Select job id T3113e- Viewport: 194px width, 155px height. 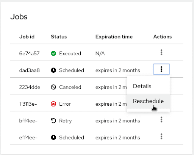click(x=28, y=104)
